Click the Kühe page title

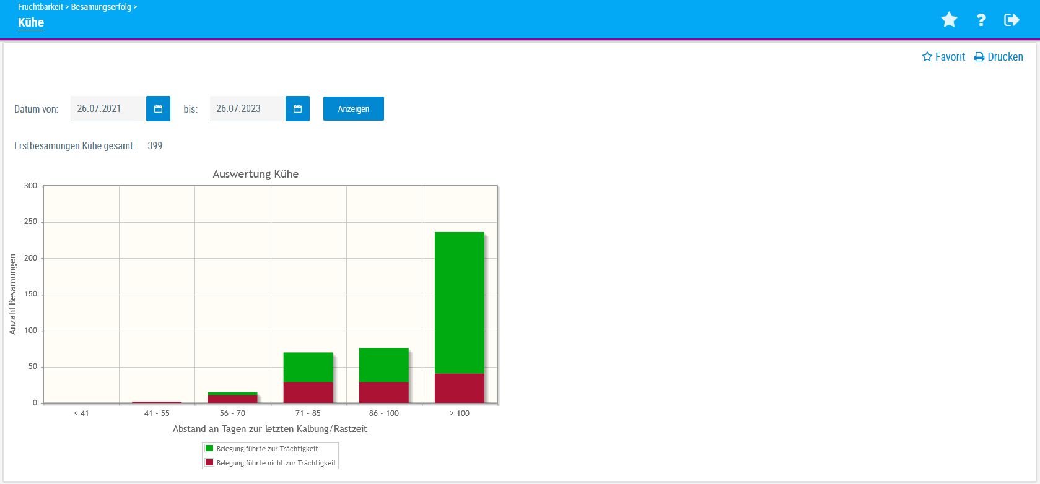[x=31, y=23]
